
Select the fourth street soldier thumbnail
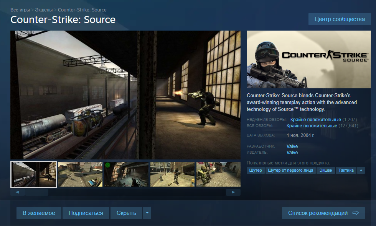click(172, 174)
